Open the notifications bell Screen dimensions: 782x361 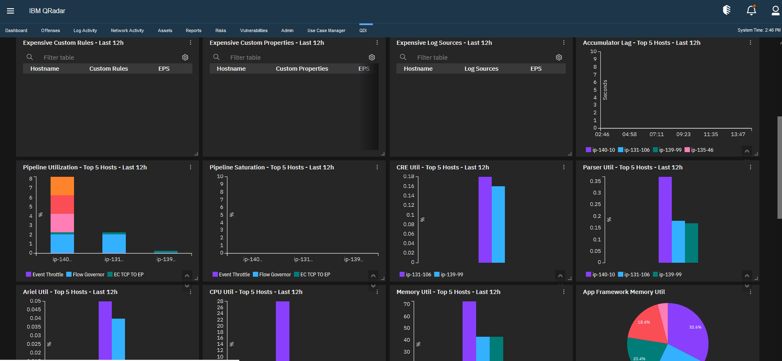coord(751,10)
